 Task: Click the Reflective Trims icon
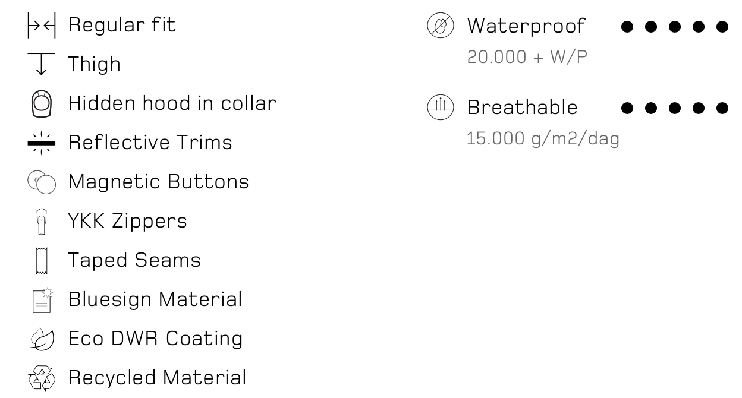(42, 143)
